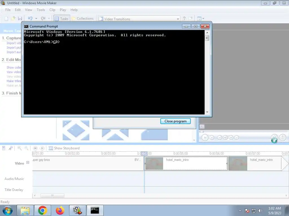This screenshot has height=216, width=289.
Task: Open the Video Transitions collection dropdown
Action: pyautogui.click(x=178, y=19)
